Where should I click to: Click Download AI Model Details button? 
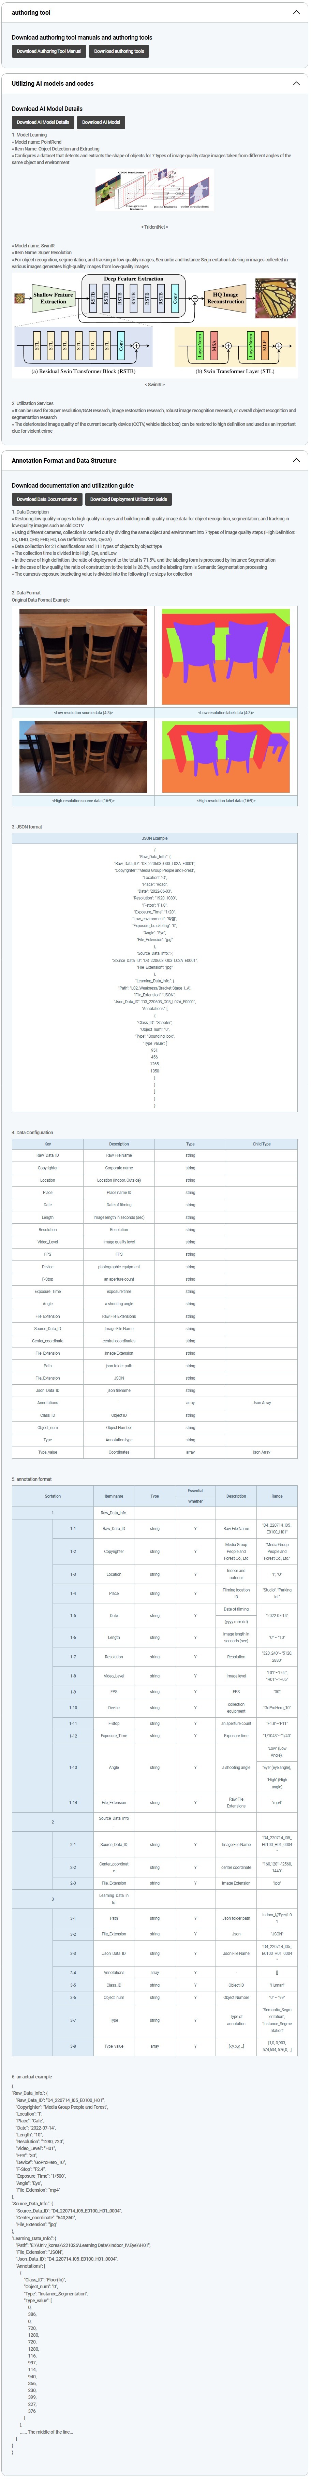42,122
